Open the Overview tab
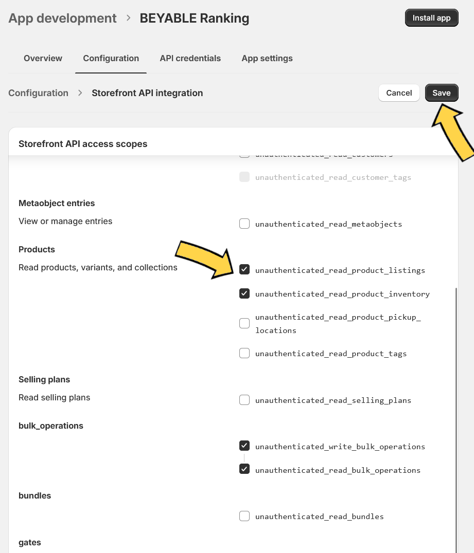The height and width of the screenshot is (553, 474). pyautogui.click(x=43, y=58)
